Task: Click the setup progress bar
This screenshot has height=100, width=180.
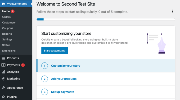Action: 106,19
